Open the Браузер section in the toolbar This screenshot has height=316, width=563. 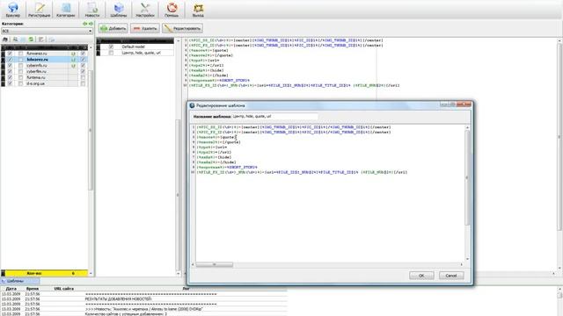click(x=13, y=10)
